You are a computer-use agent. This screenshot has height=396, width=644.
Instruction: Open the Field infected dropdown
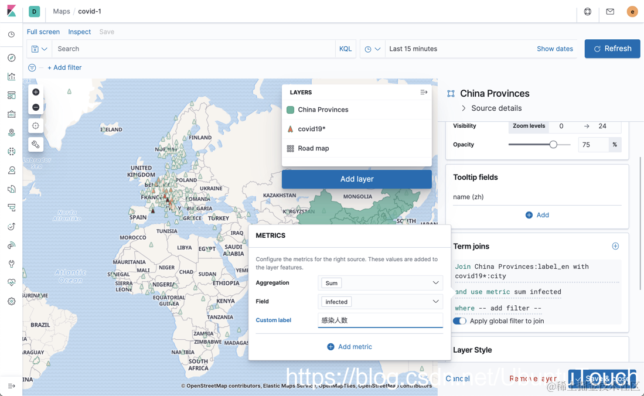tap(380, 302)
